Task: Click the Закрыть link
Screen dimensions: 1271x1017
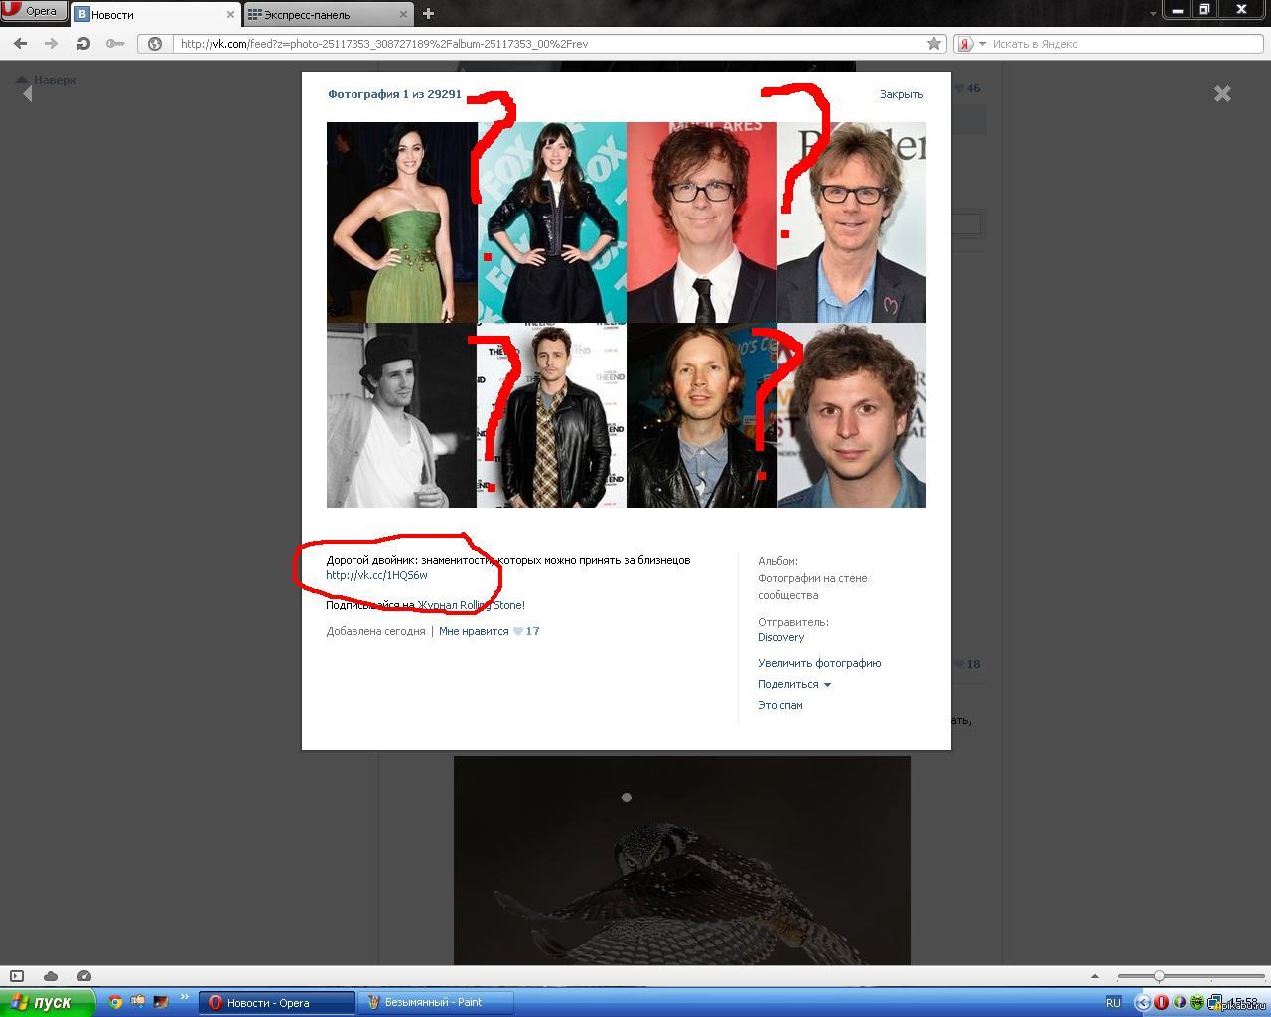Action: point(902,94)
